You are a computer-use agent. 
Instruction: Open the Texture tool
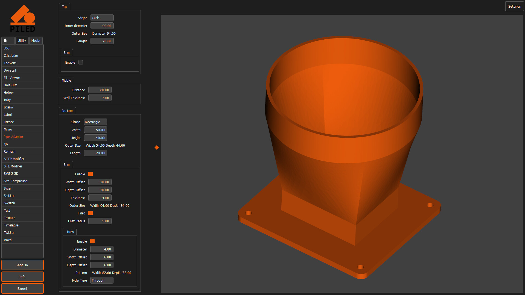22,218
